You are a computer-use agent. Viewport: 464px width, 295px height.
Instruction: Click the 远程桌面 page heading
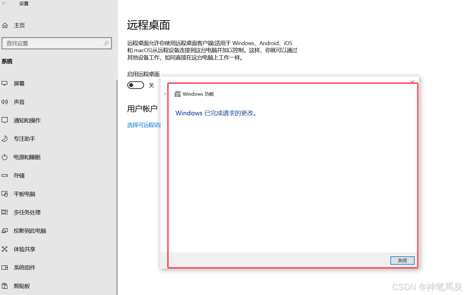click(x=148, y=25)
